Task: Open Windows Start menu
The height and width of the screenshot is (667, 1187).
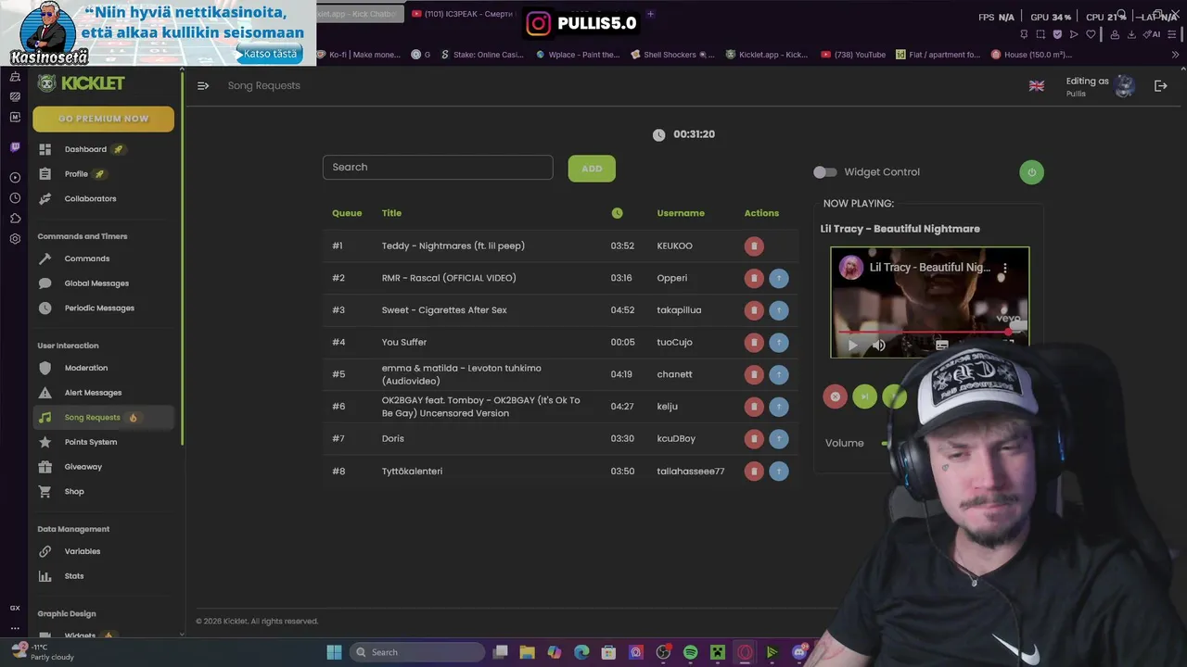Action: point(334,652)
